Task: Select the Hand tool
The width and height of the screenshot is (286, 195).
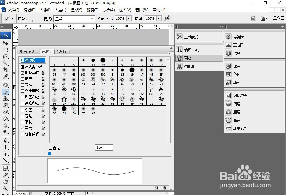Action: pyautogui.click(x=5, y=181)
